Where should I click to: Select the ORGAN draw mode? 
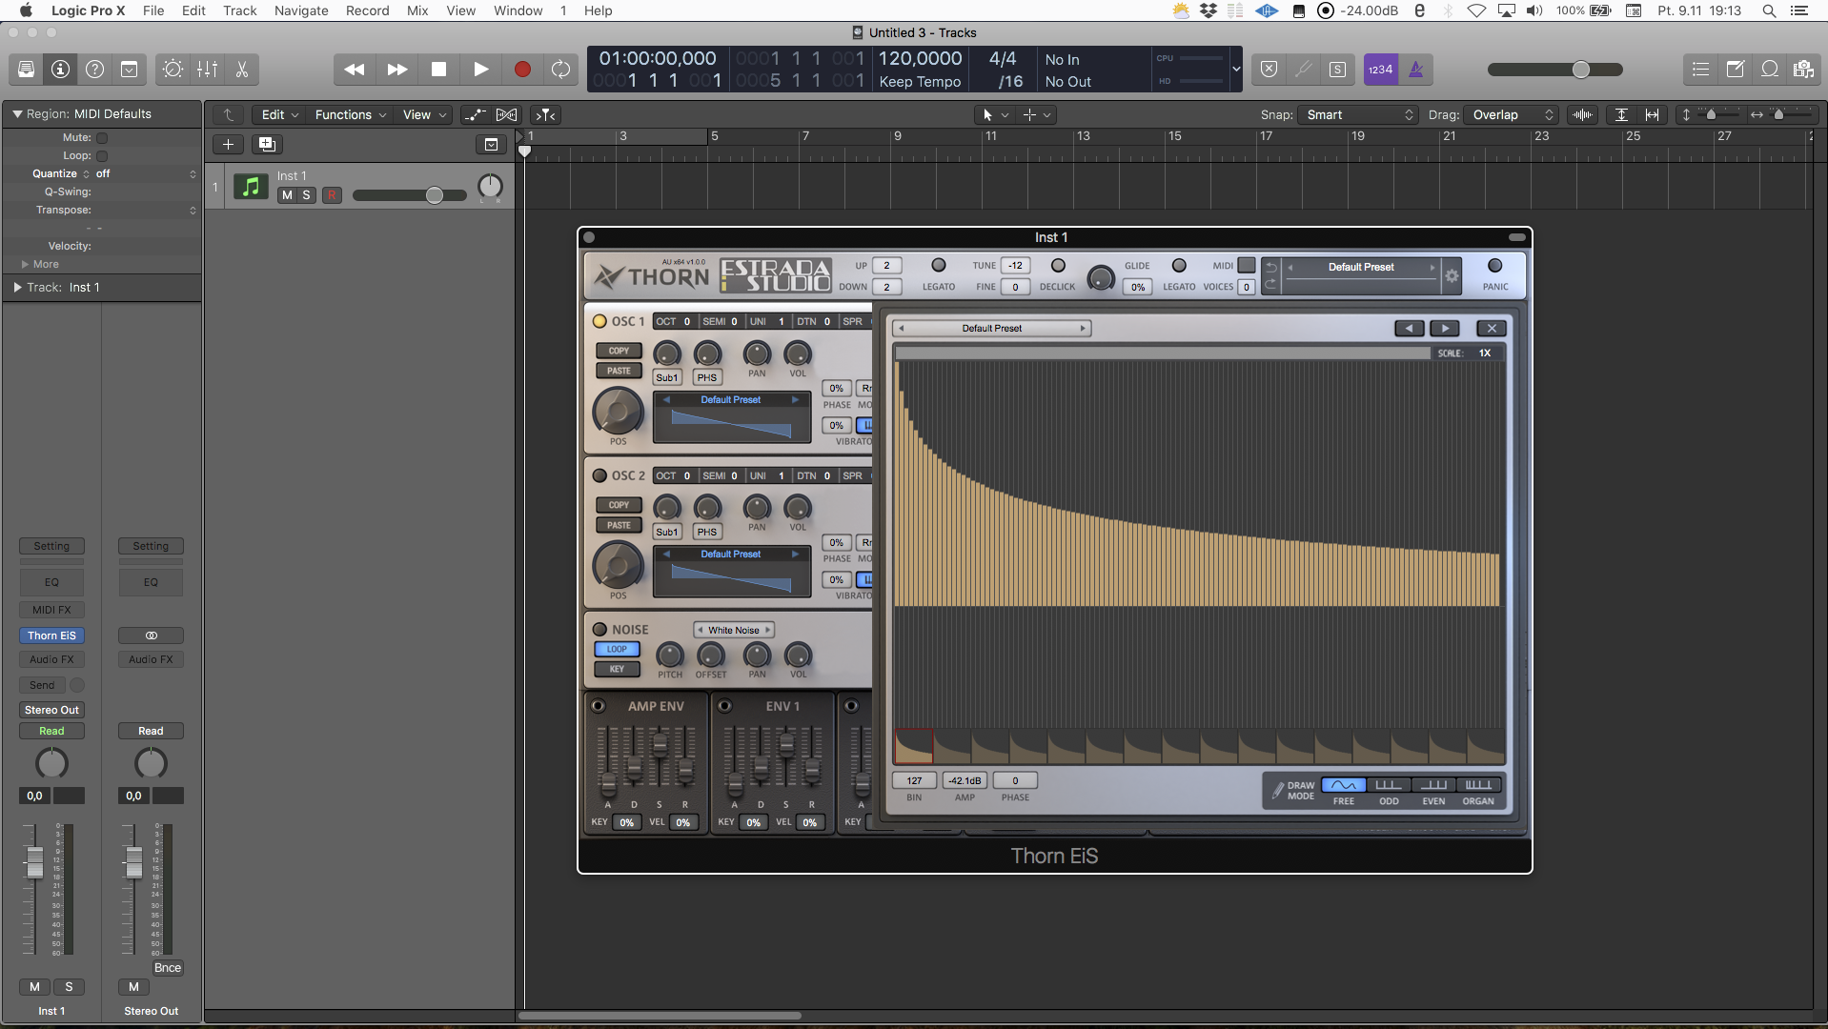coord(1478,786)
